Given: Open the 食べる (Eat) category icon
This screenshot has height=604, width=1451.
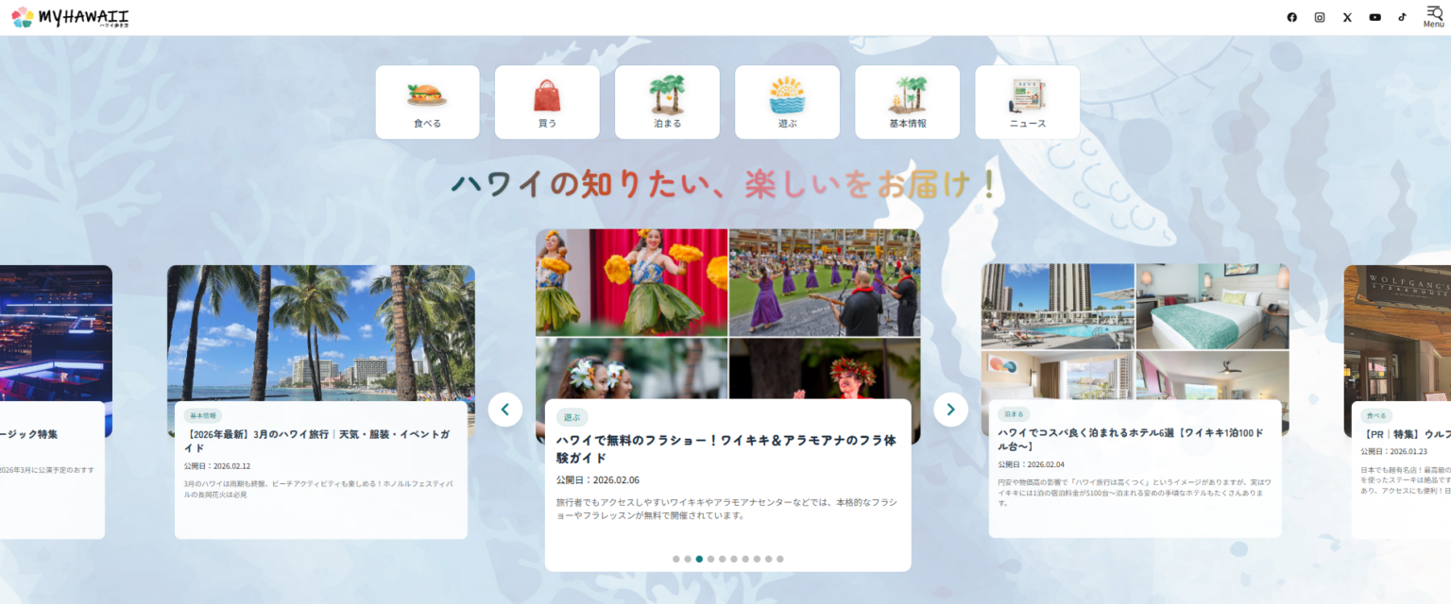Looking at the screenshot, I should [427, 94].
